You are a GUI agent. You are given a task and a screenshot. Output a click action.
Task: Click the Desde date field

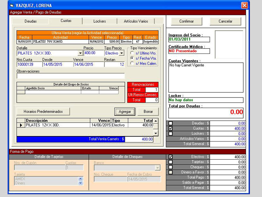click(x=58, y=64)
